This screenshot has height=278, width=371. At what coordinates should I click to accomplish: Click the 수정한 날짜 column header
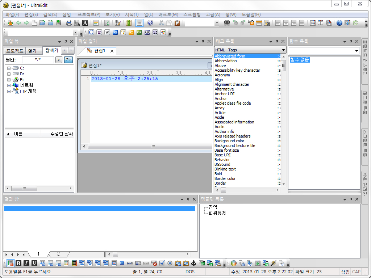57,134
